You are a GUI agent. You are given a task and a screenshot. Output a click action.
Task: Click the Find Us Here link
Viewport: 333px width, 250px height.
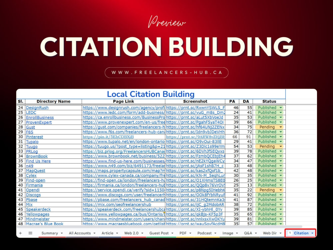pyautogui.click(x=38, y=161)
